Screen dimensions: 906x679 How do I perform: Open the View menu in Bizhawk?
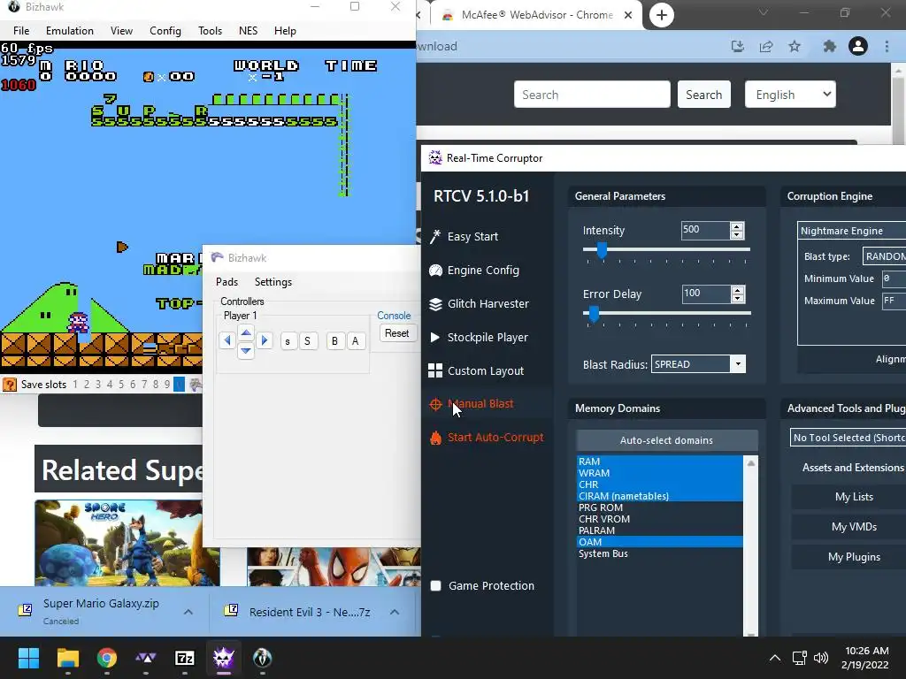point(121,31)
